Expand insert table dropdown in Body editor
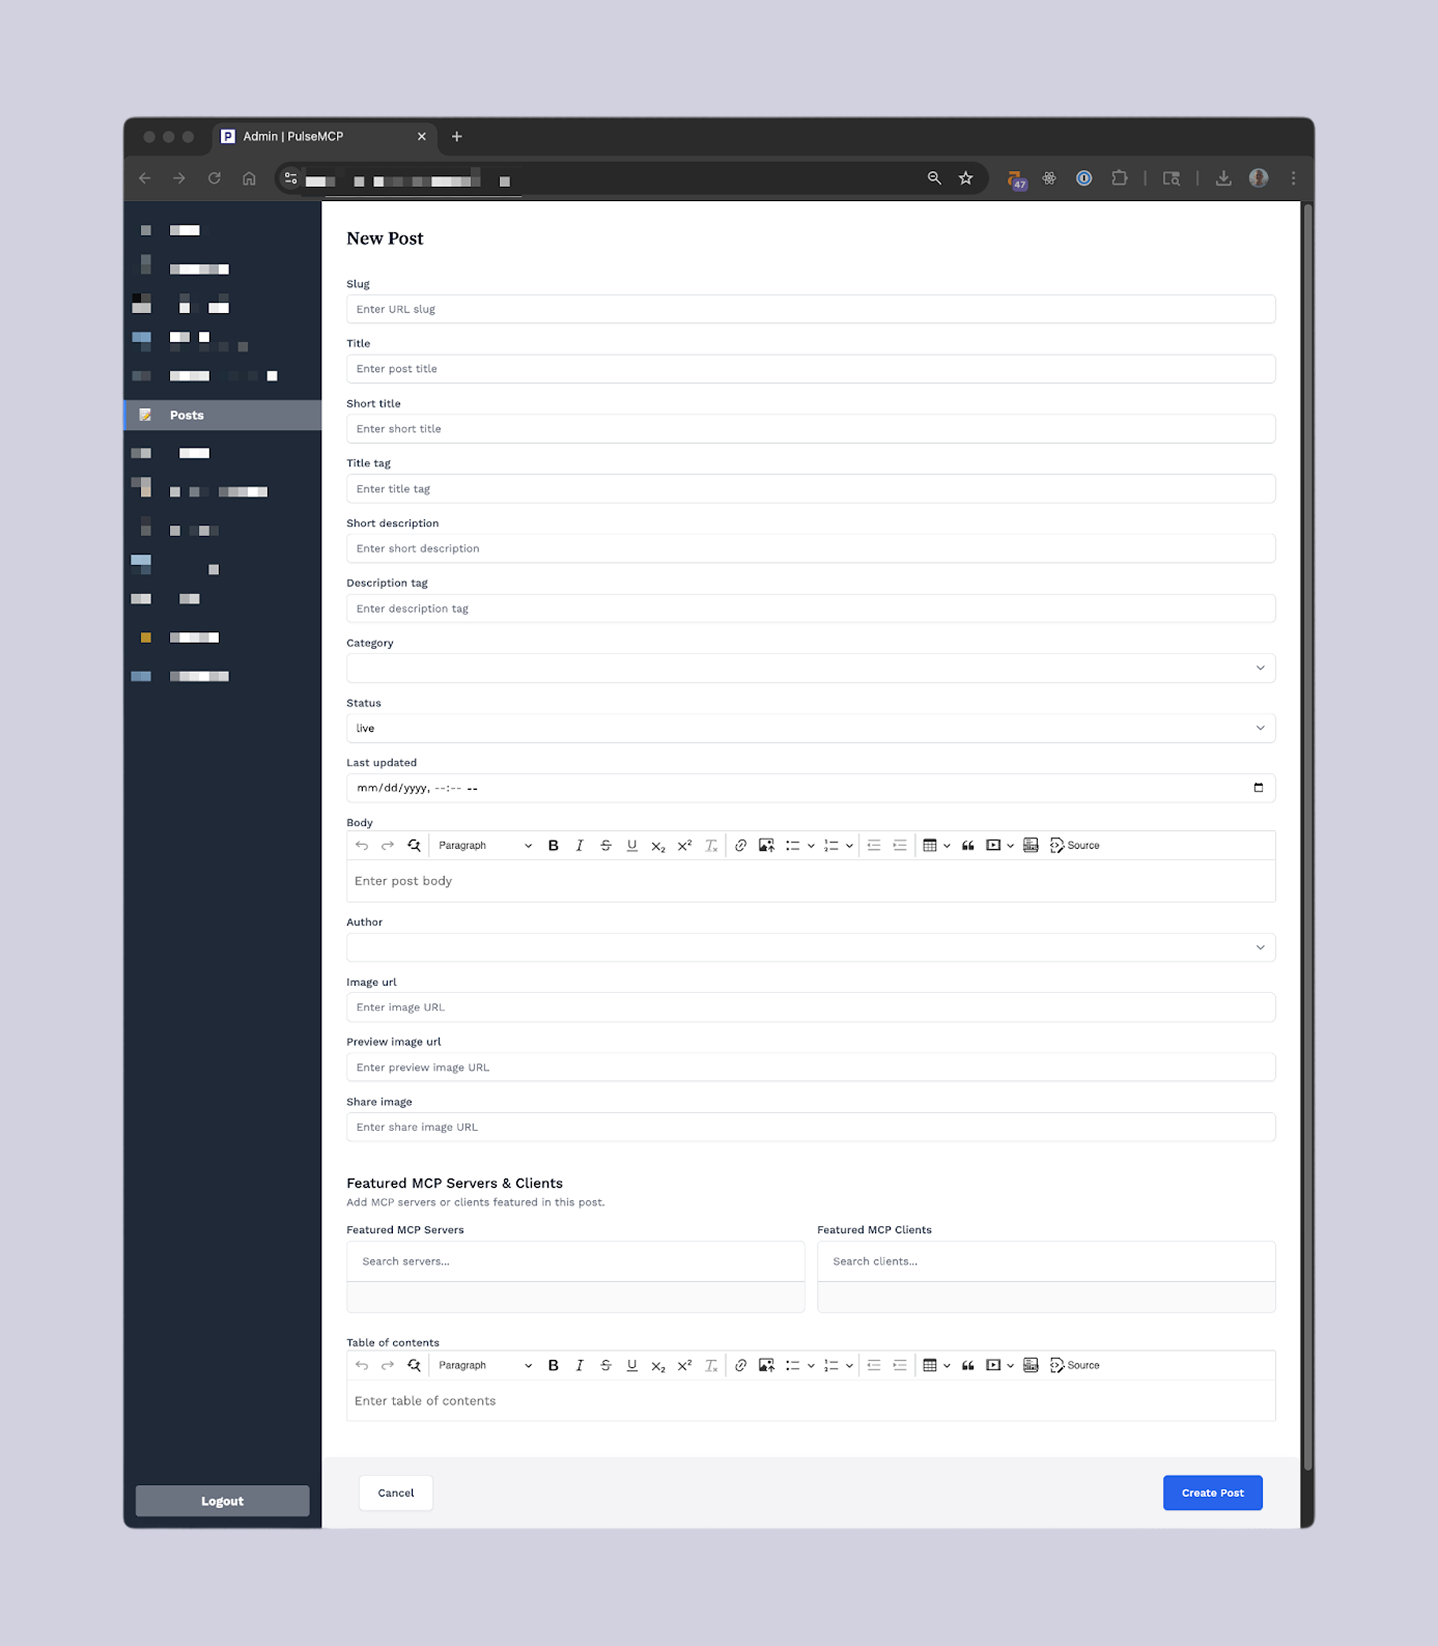The image size is (1438, 1646). tap(947, 845)
